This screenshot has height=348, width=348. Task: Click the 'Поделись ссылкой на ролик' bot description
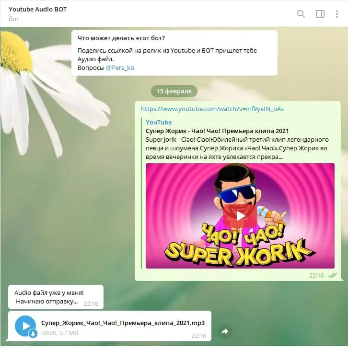pyautogui.click(x=167, y=55)
